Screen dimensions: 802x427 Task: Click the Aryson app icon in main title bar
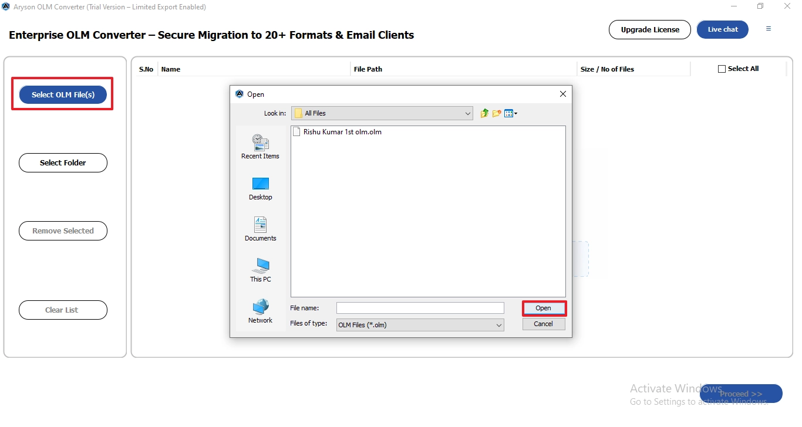tap(6, 7)
